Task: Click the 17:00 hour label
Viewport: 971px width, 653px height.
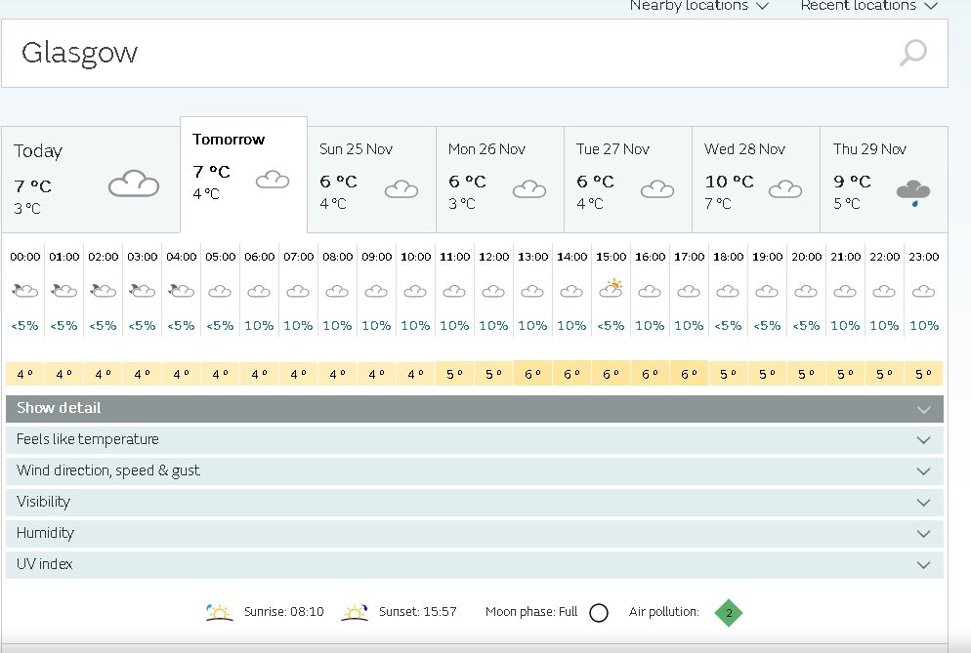Action: pyautogui.click(x=690, y=257)
